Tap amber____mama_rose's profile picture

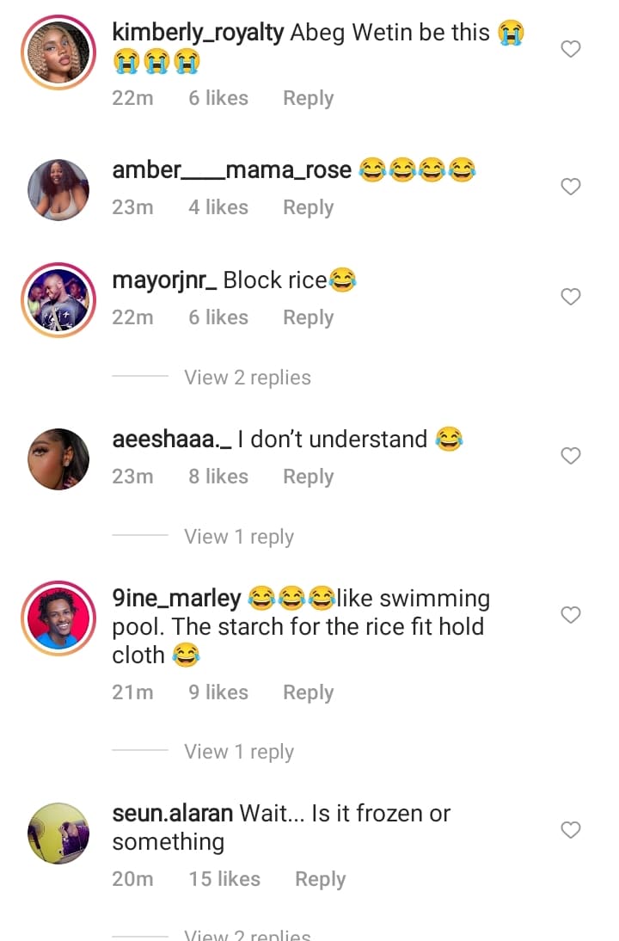pyautogui.click(x=58, y=189)
